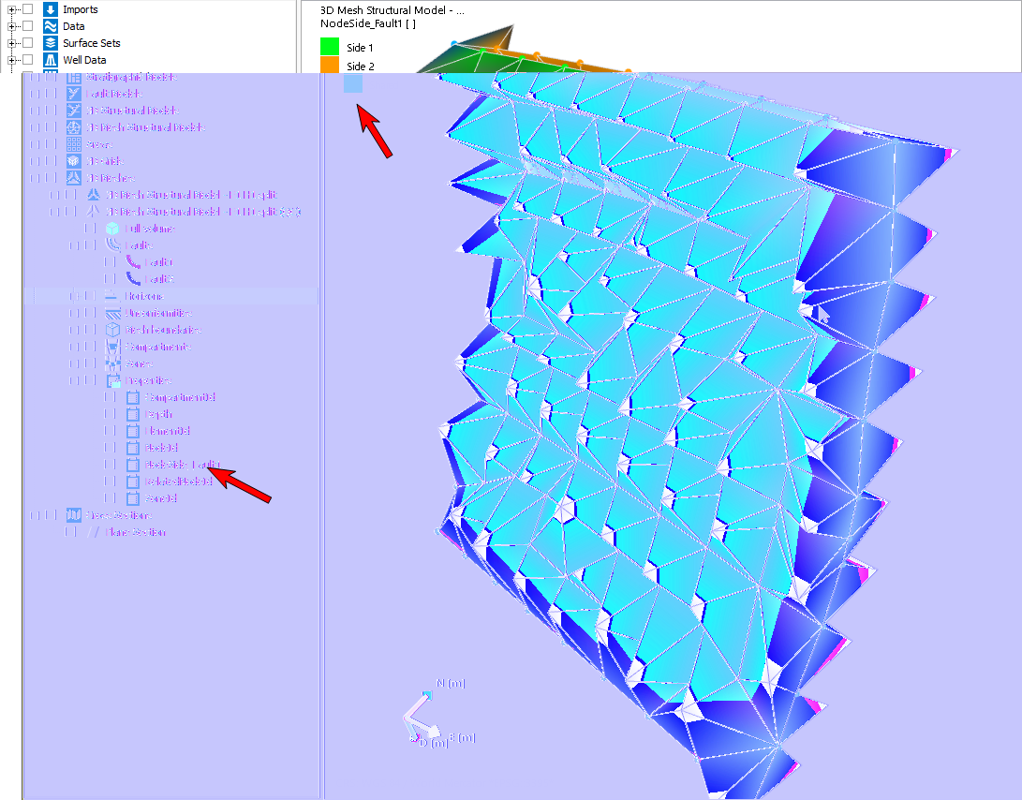The height and width of the screenshot is (800, 1022).
Task: Click the Imports download icon
Action: point(51,9)
